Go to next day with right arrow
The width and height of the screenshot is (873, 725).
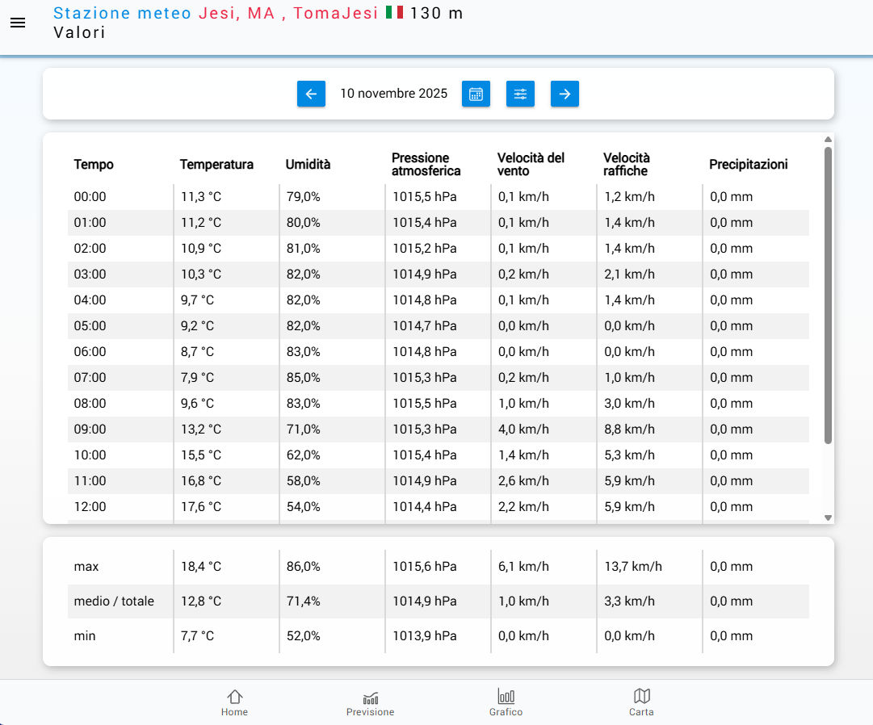565,94
